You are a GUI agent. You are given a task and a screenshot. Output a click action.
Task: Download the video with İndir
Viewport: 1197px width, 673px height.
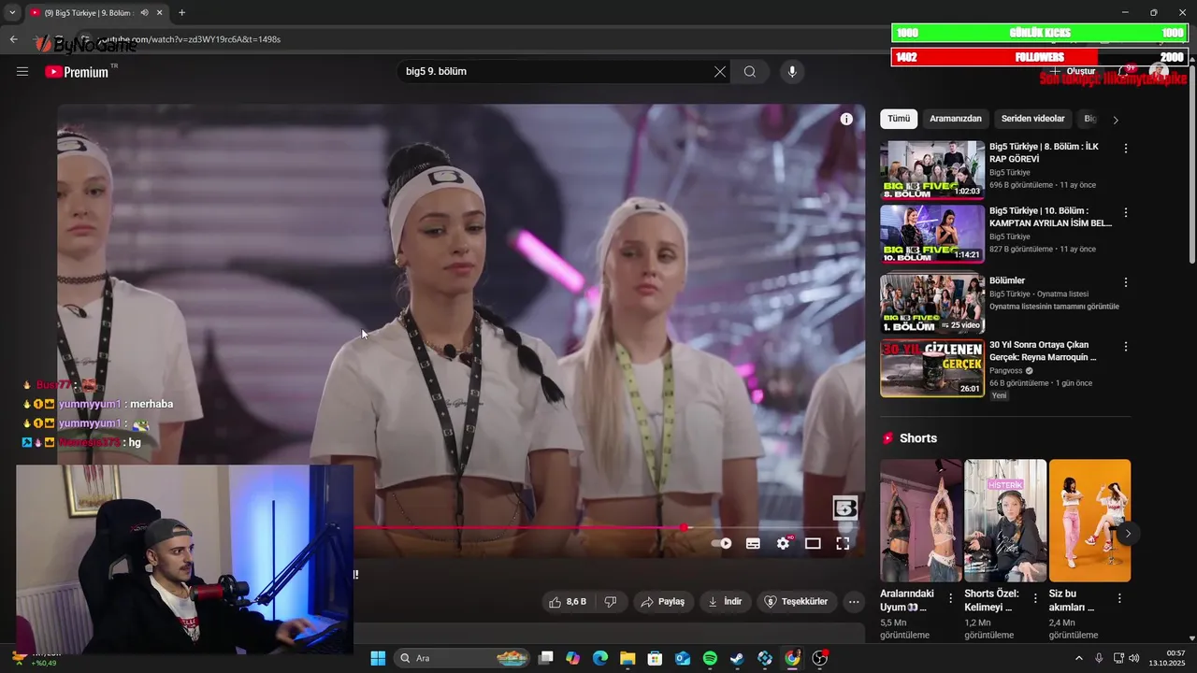pos(725,601)
